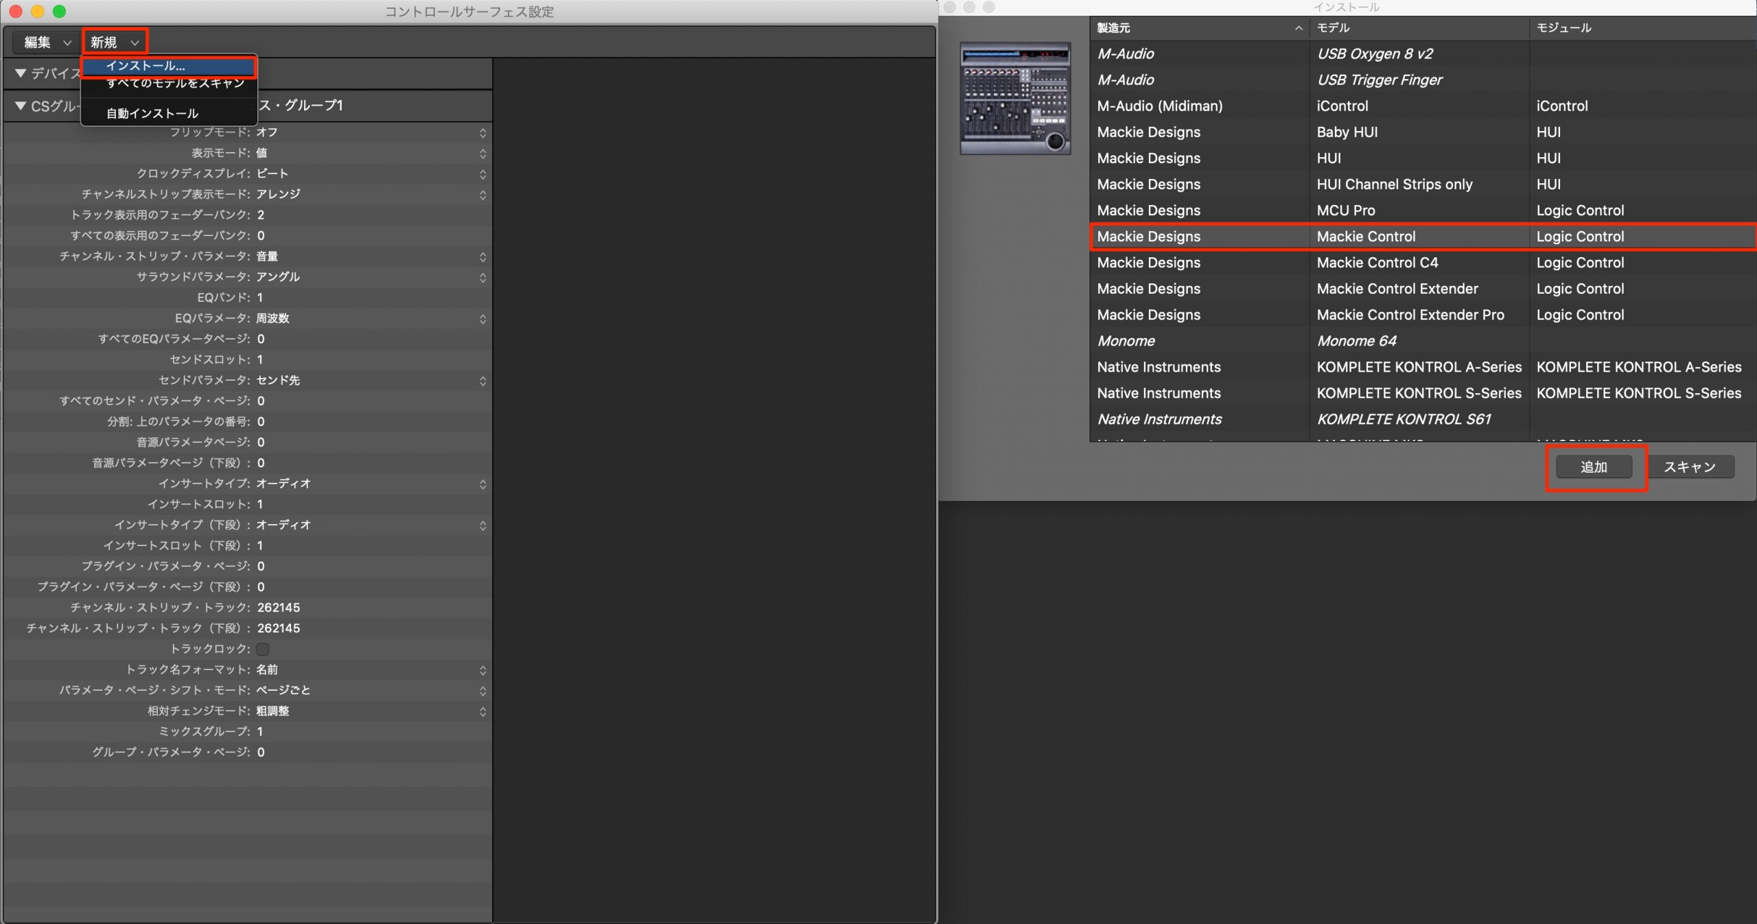Screen dimensions: 1757x924
Task: Select the M-Audio (Midiman) iControl row
Action: click(x=1423, y=106)
